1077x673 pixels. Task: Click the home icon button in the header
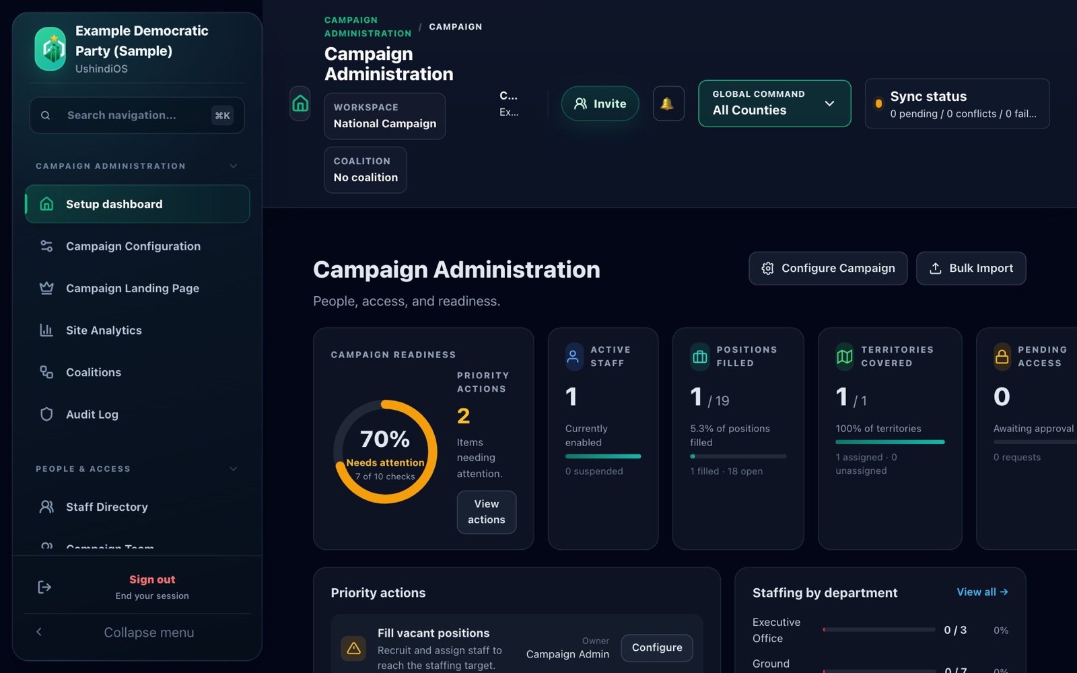(300, 104)
